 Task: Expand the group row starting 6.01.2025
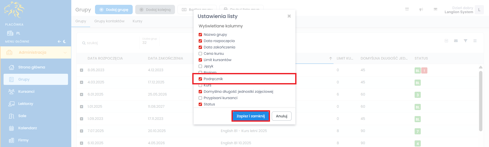[81, 95]
